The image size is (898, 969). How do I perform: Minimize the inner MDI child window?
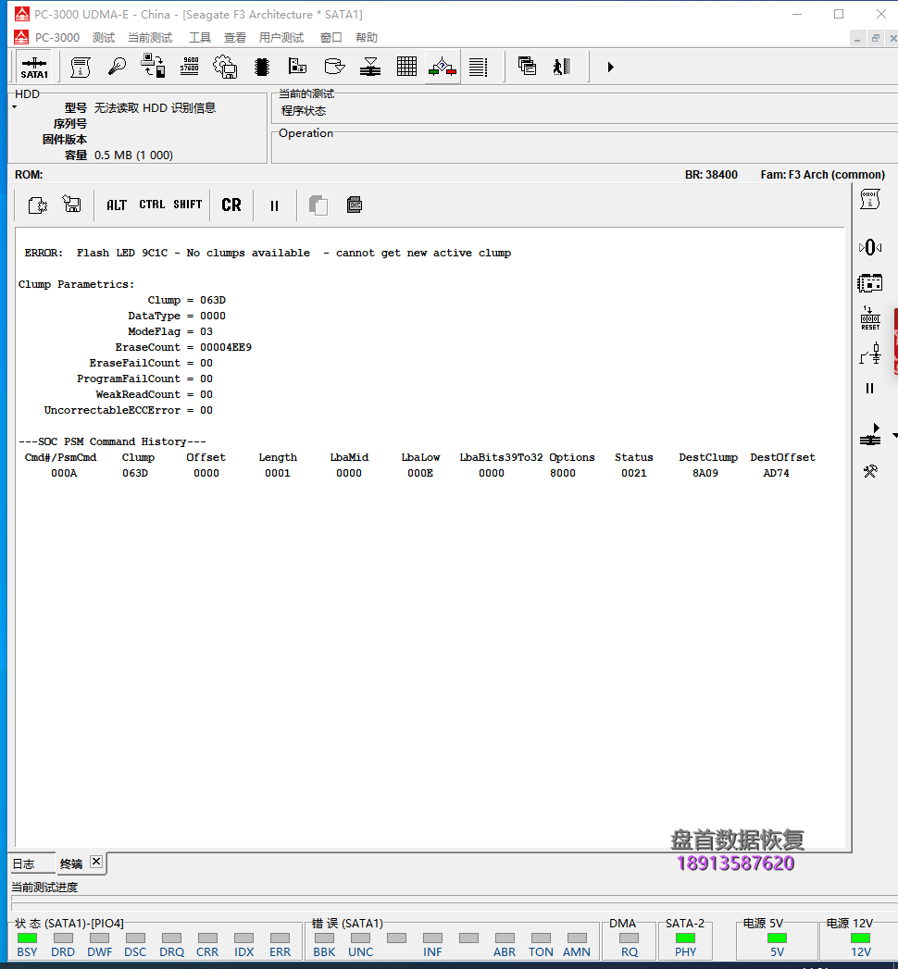tap(857, 40)
